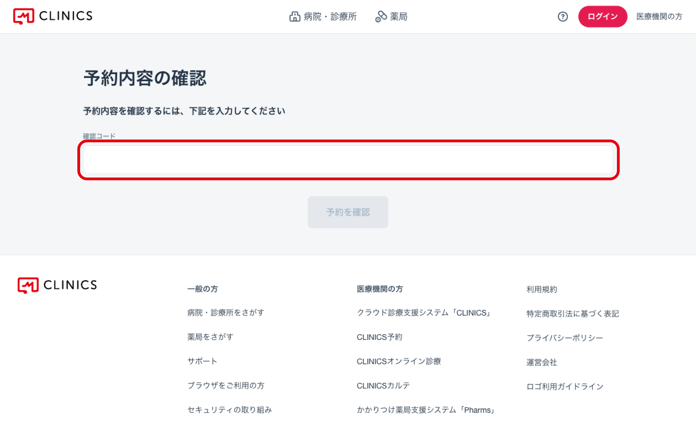Open セキュリティの取り組み footer link
This screenshot has width=696, height=430.
point(230,410)
